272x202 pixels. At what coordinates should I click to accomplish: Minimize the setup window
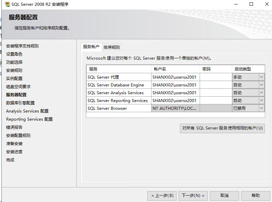pos(236,4)
